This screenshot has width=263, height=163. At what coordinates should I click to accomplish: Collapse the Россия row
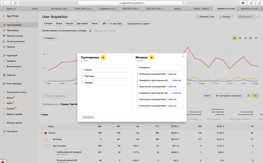coord(42,133)
